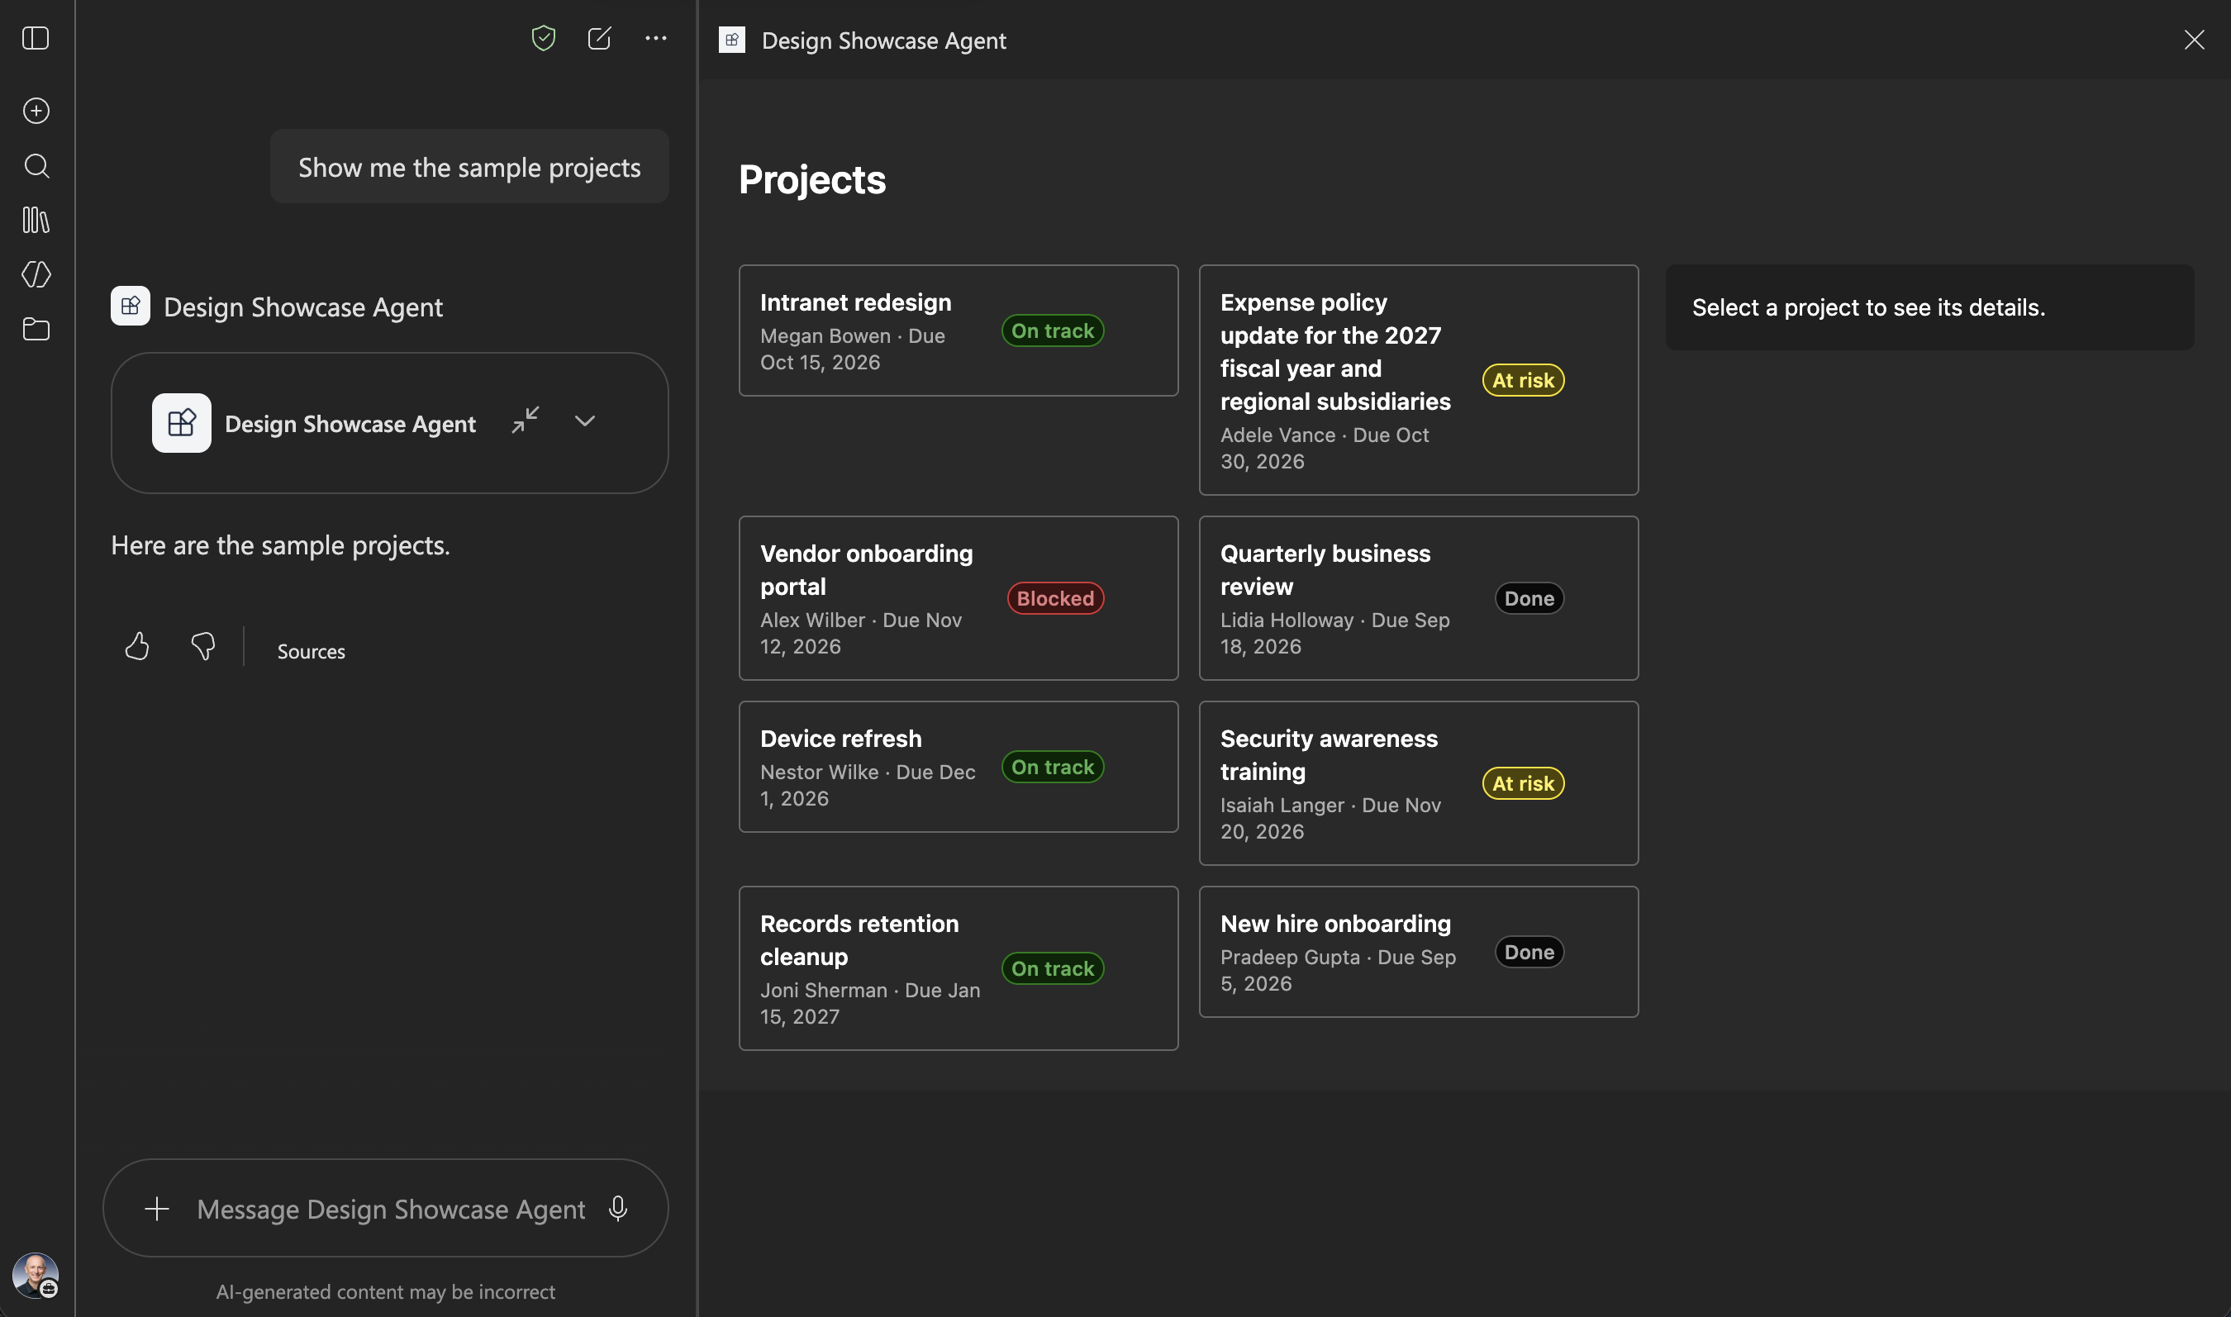Click the Blocked status badge
2231x1317 pixels.
pyautogui.click(x=1055, y=598)
